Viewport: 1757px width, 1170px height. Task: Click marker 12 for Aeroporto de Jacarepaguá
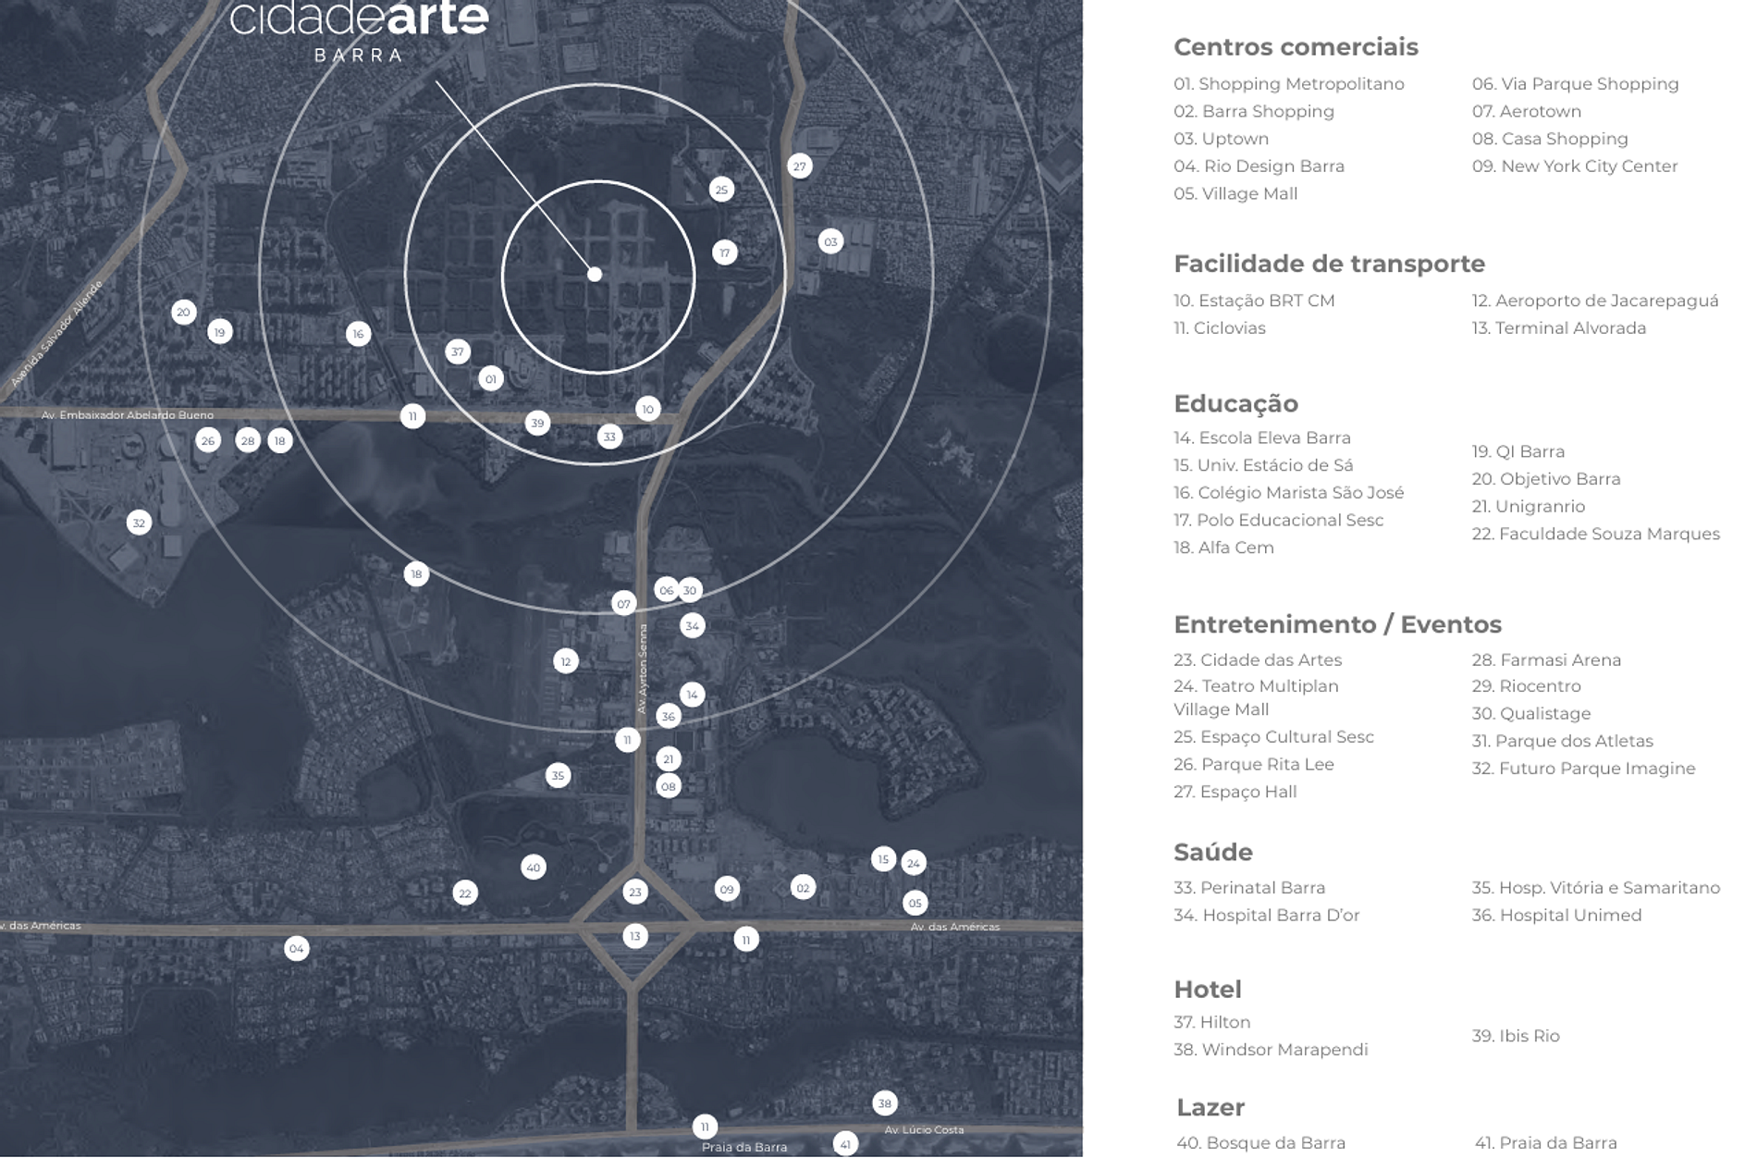coord(566,661)
